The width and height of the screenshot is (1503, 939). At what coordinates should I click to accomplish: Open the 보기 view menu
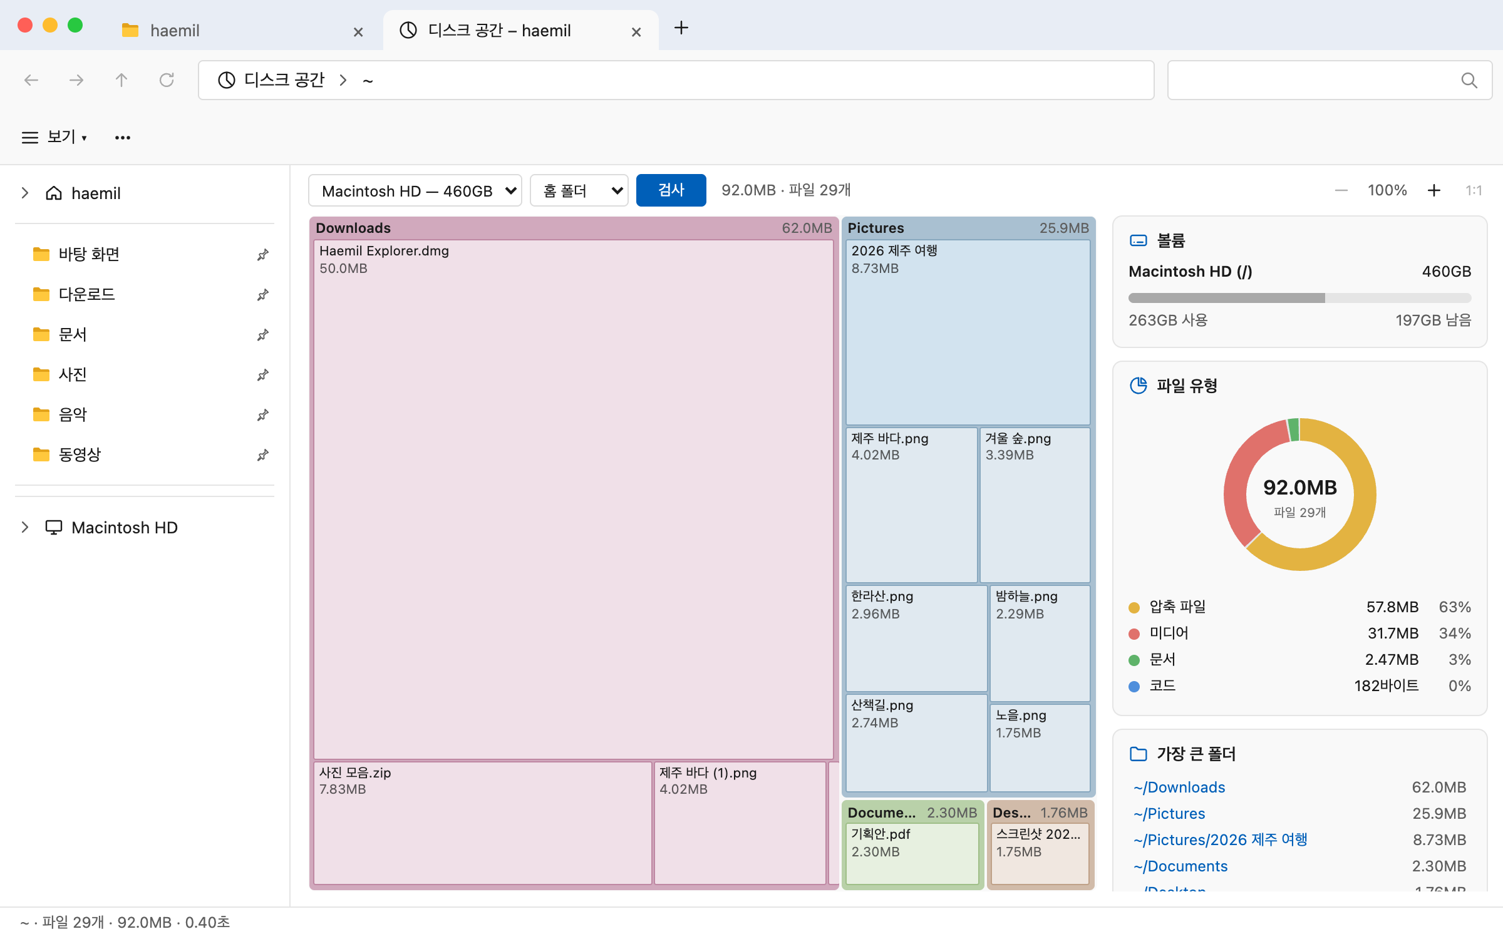tap(54, 137)
